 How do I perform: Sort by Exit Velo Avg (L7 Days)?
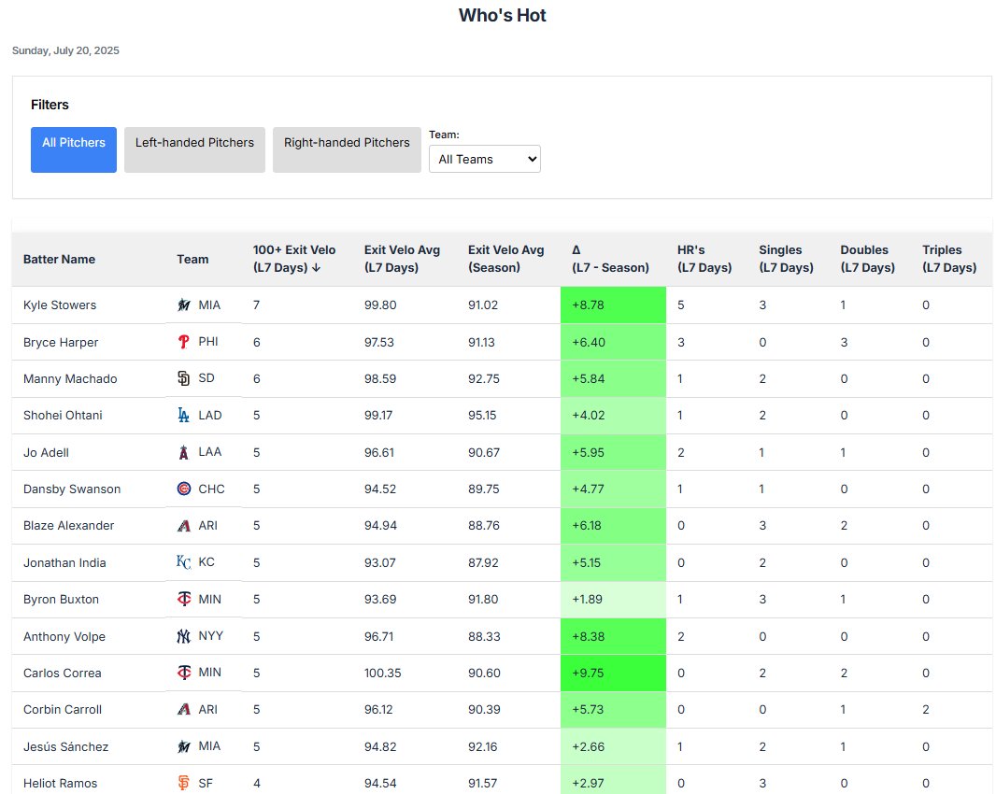coord(402,259)
